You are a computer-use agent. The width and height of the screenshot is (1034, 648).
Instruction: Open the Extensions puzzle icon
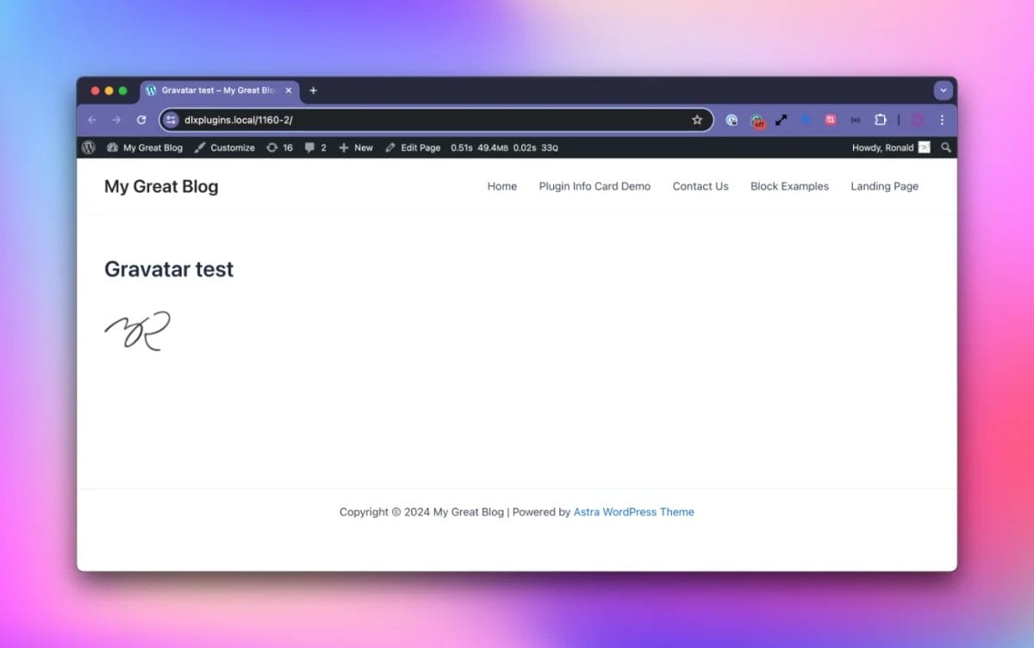tap(881, 120)
